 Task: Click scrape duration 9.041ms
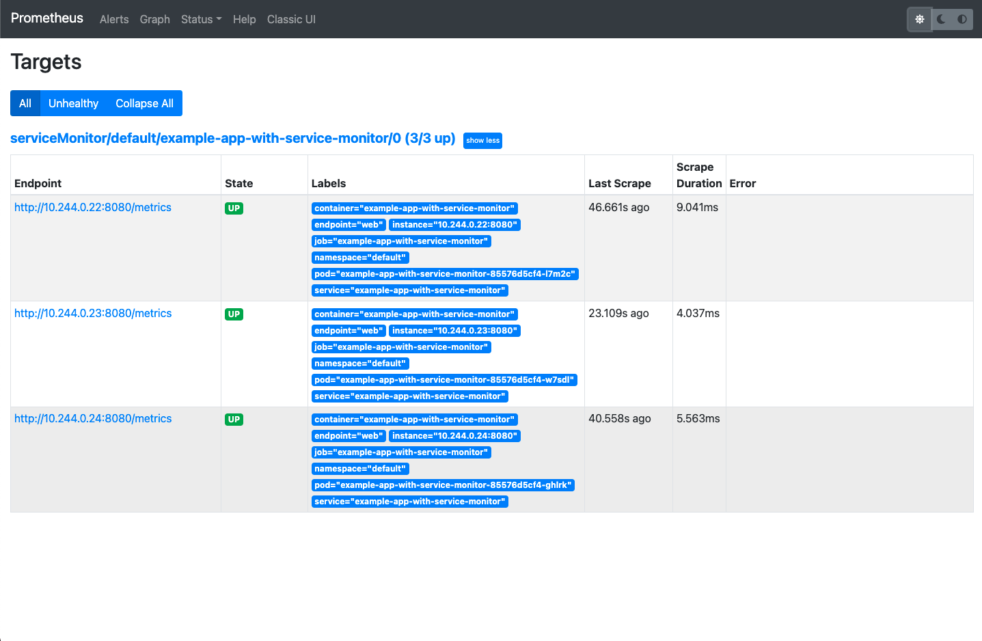[x=697, y=207]
